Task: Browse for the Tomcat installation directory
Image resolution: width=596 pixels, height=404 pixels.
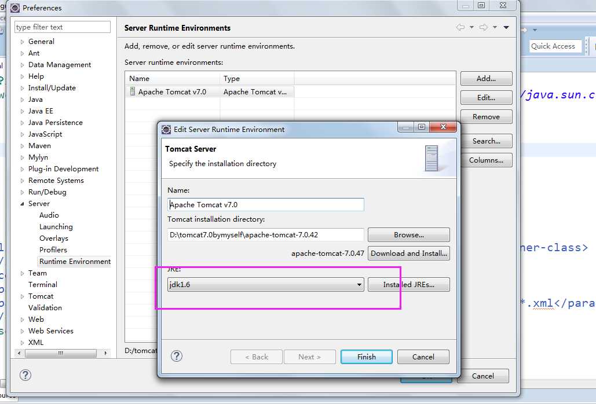Action: coord(408,234)
